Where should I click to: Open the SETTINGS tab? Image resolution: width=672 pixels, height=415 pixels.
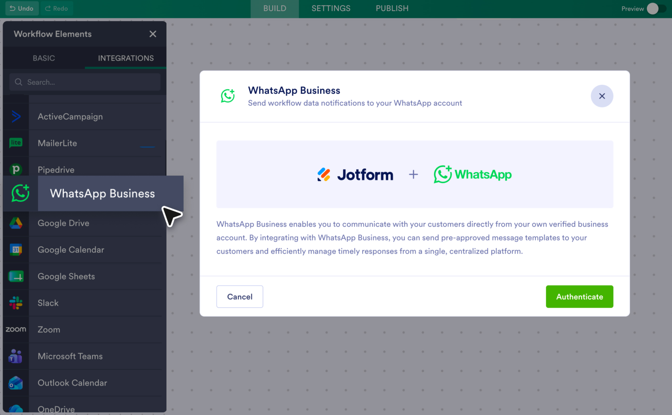pos(331,9)
